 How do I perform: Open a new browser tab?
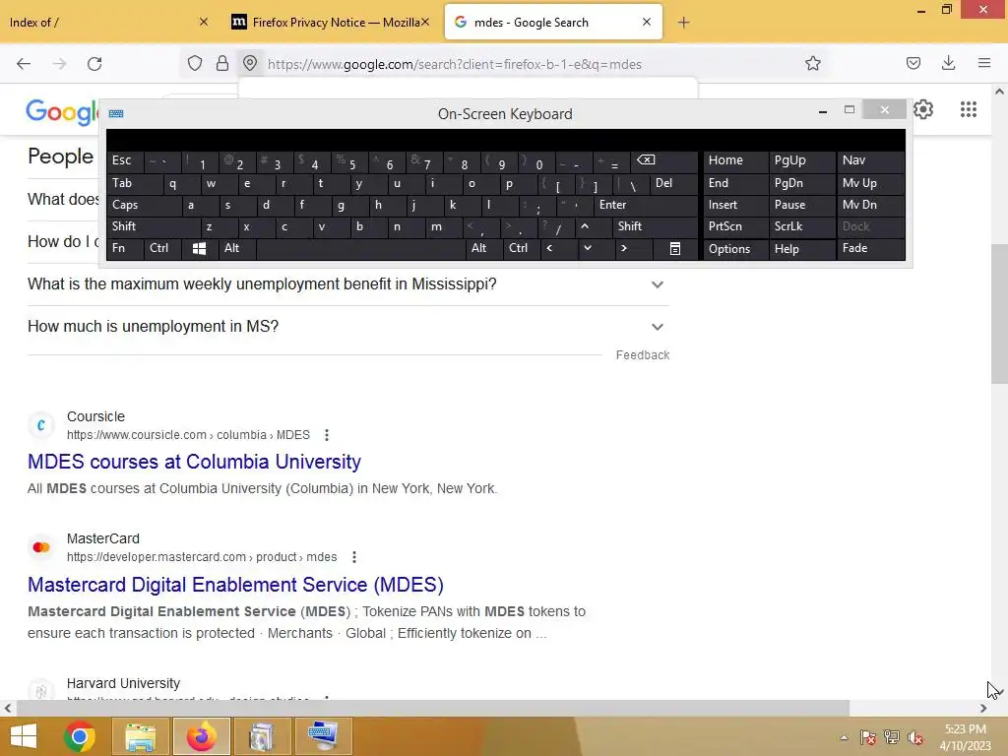[x=683, y=23]
